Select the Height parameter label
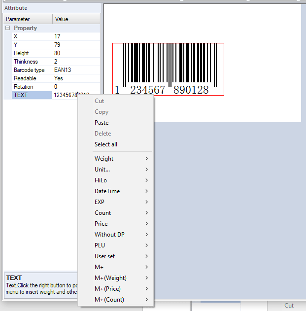This screenshot has height=311, width=306. [32, 53]
